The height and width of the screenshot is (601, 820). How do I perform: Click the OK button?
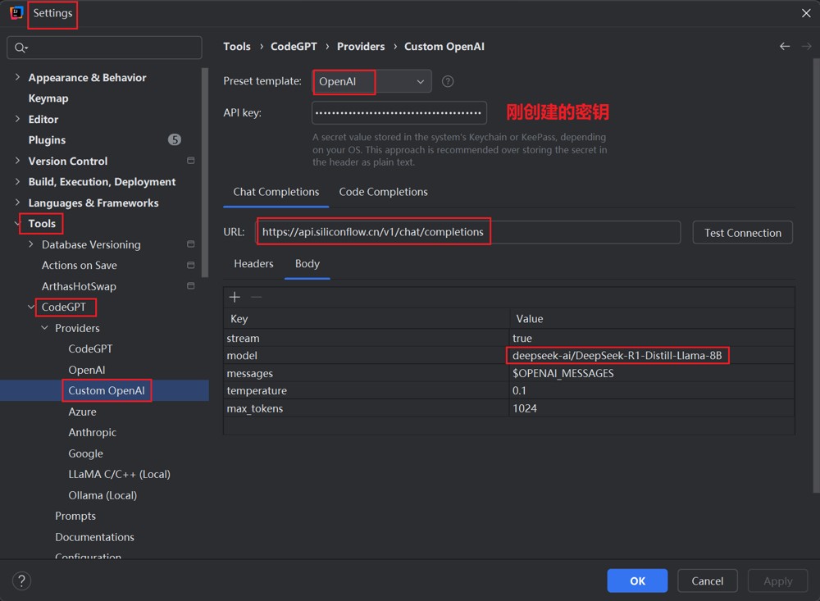click(x=637, y=581)
